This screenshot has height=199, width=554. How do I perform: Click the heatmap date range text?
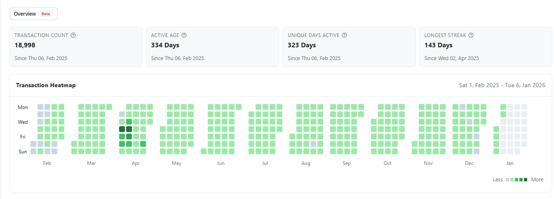[502, 85]
